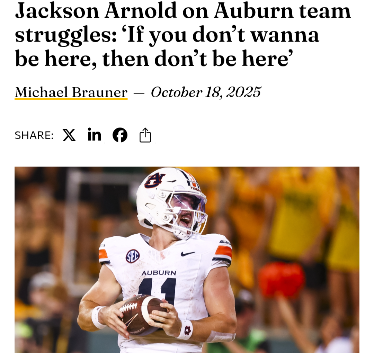This screenshot has width=374, height=353.
Task: Click the SEC patch on the jersey
Action: click(x=133, y=256)
